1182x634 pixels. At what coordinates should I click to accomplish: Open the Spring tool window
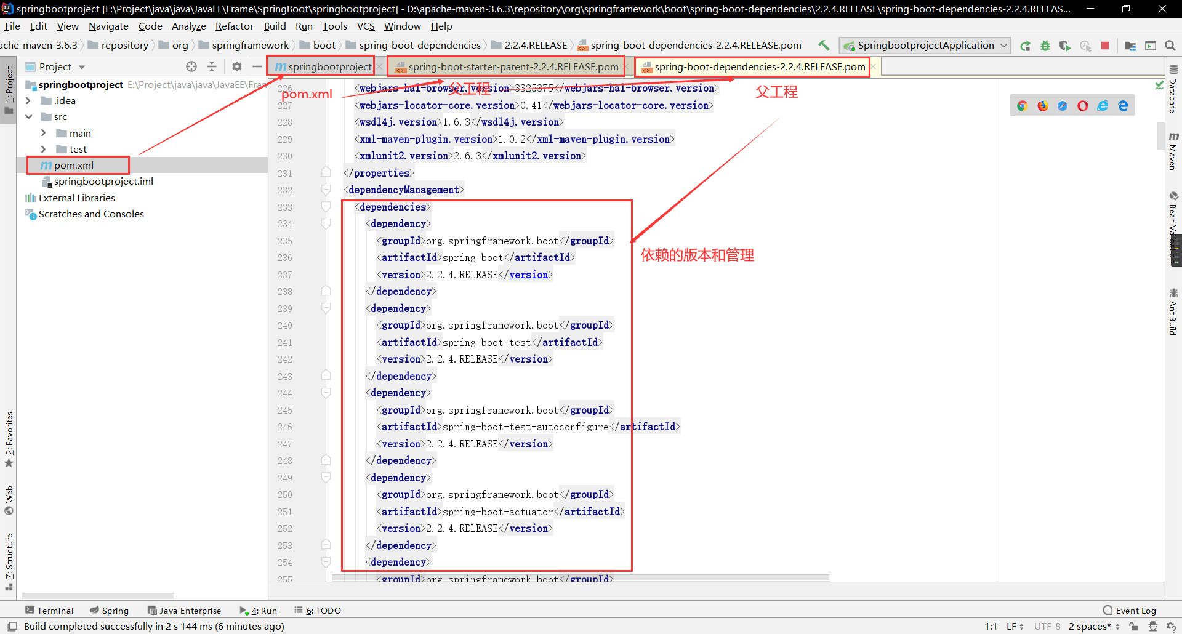coord(109,611)
